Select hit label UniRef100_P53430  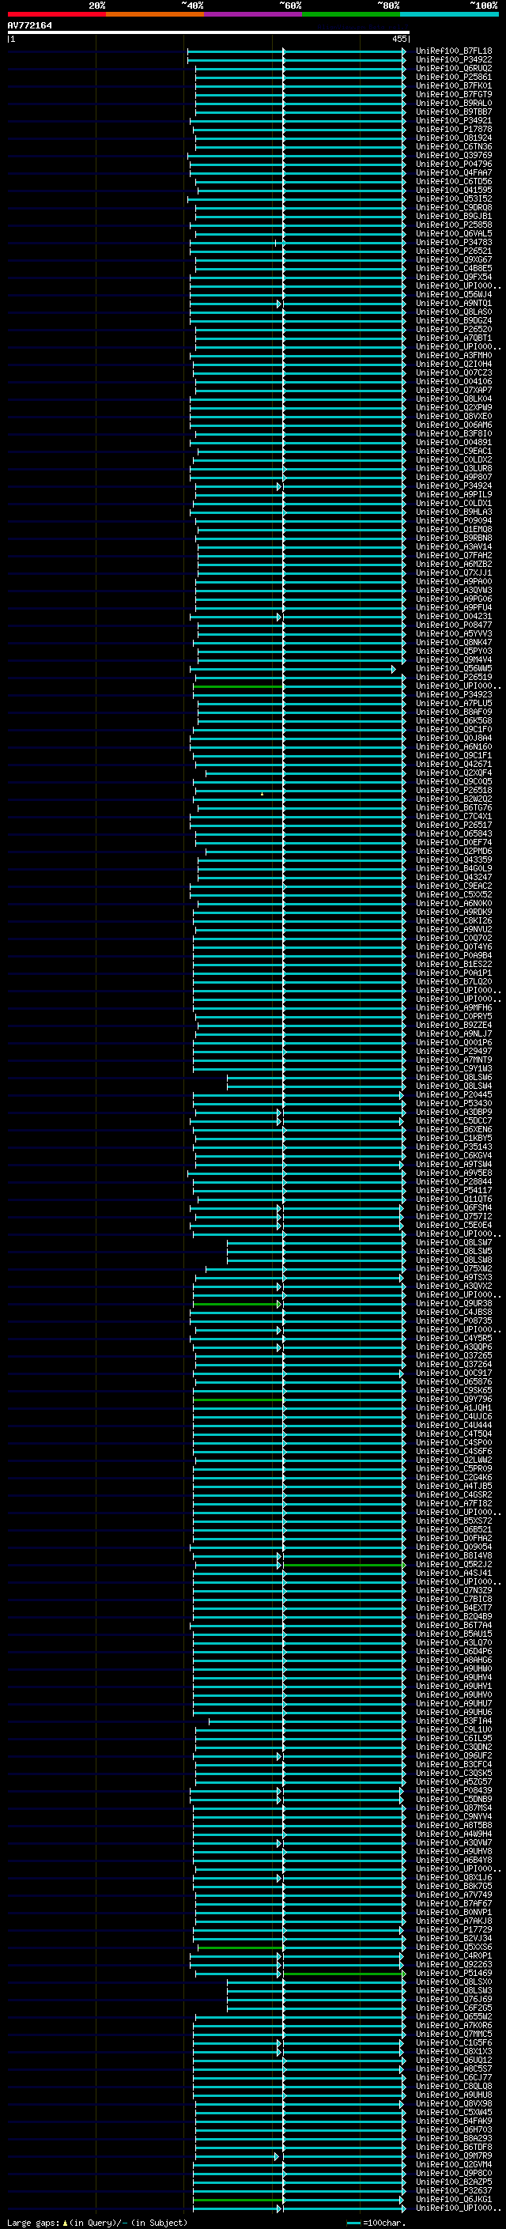[x=454, y=1103]
